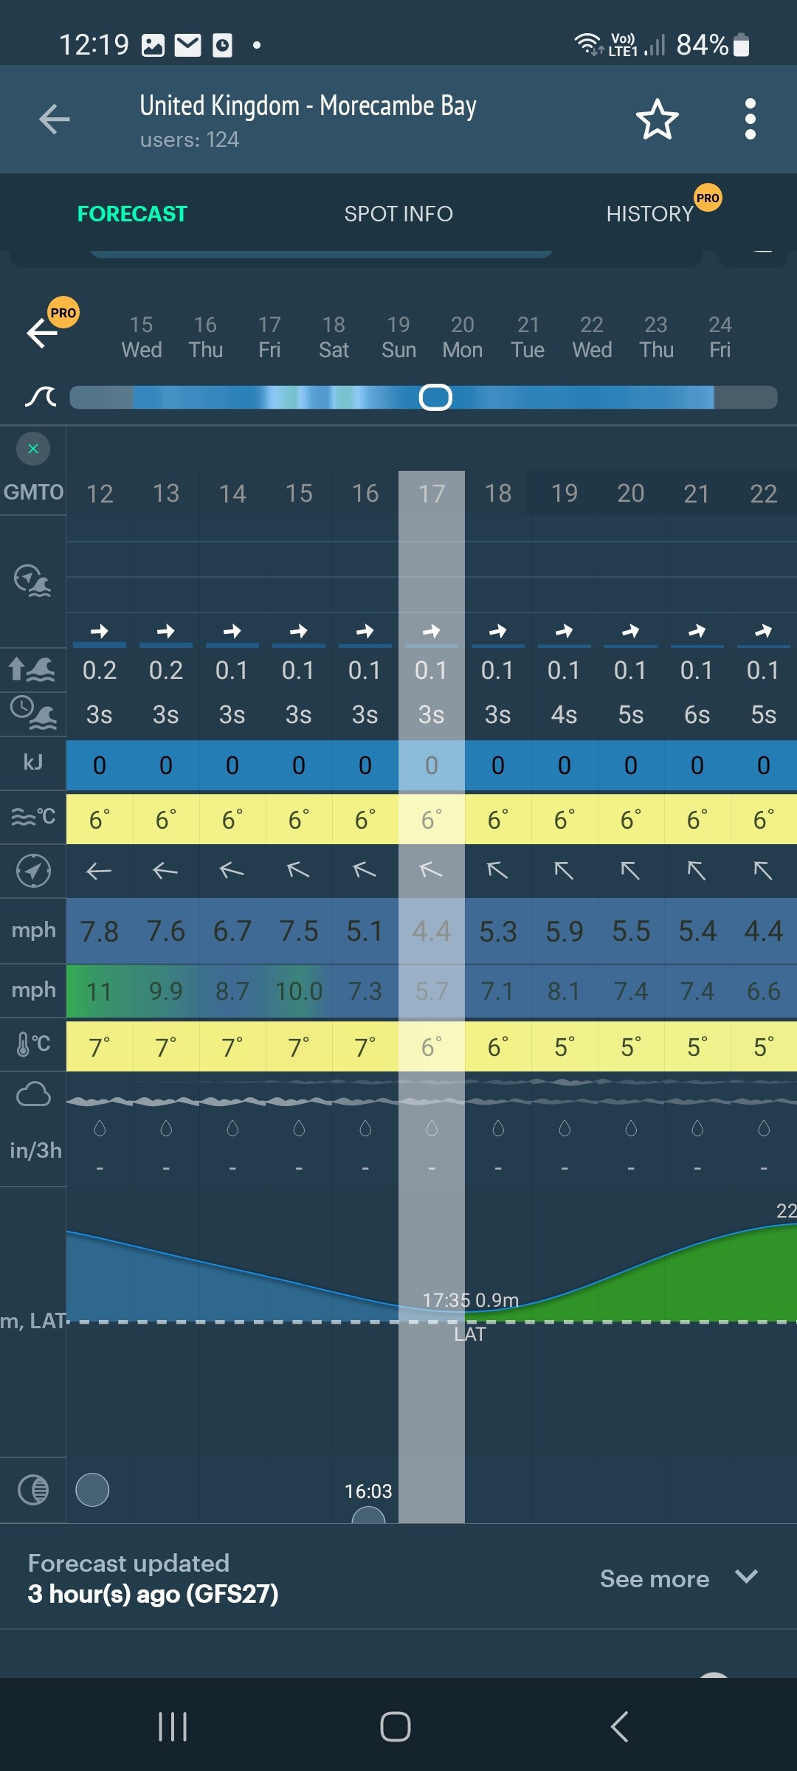Image resolution: width=797 pixels, height=1771 pixels.
Task: Select the FORECAST tab
Action: click(132, 214)
